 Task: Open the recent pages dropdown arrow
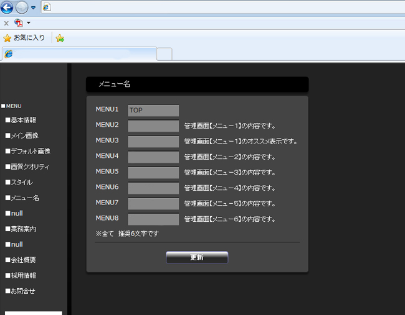coord(33,8)
